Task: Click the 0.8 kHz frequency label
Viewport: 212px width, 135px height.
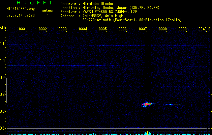Action: coord(3,94)
